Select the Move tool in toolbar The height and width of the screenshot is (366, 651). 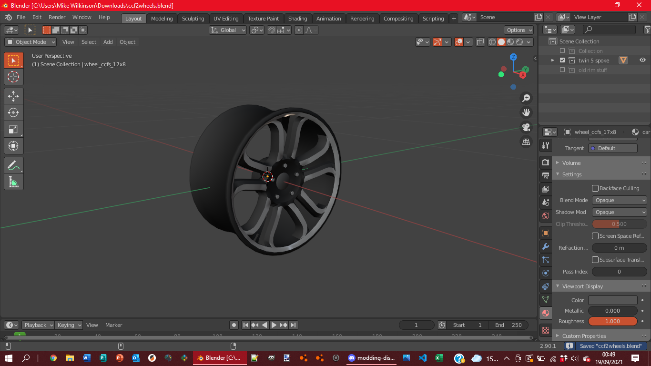(13, 96)
